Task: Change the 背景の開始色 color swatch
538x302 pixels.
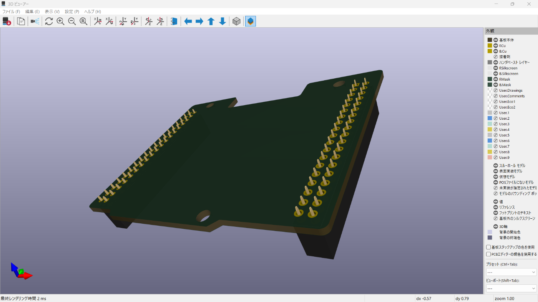Action: (490, 232)
